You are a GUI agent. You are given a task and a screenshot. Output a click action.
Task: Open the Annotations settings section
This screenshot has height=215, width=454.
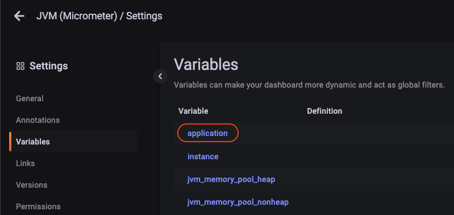pyautogui.click(x=38, y=120)
